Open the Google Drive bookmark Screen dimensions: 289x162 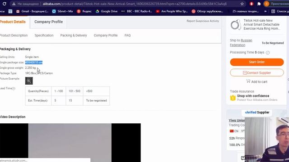click(x=107, y=11)
